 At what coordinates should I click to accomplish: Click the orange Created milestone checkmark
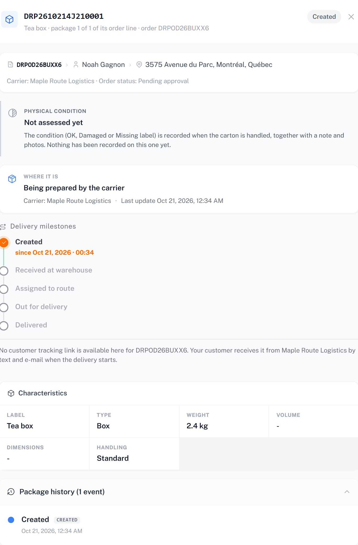pos(4,242)
